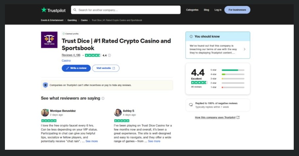Expand the 'You should know' notice chevron
Viewport: 299px width, 156px height.
(244, 49)
